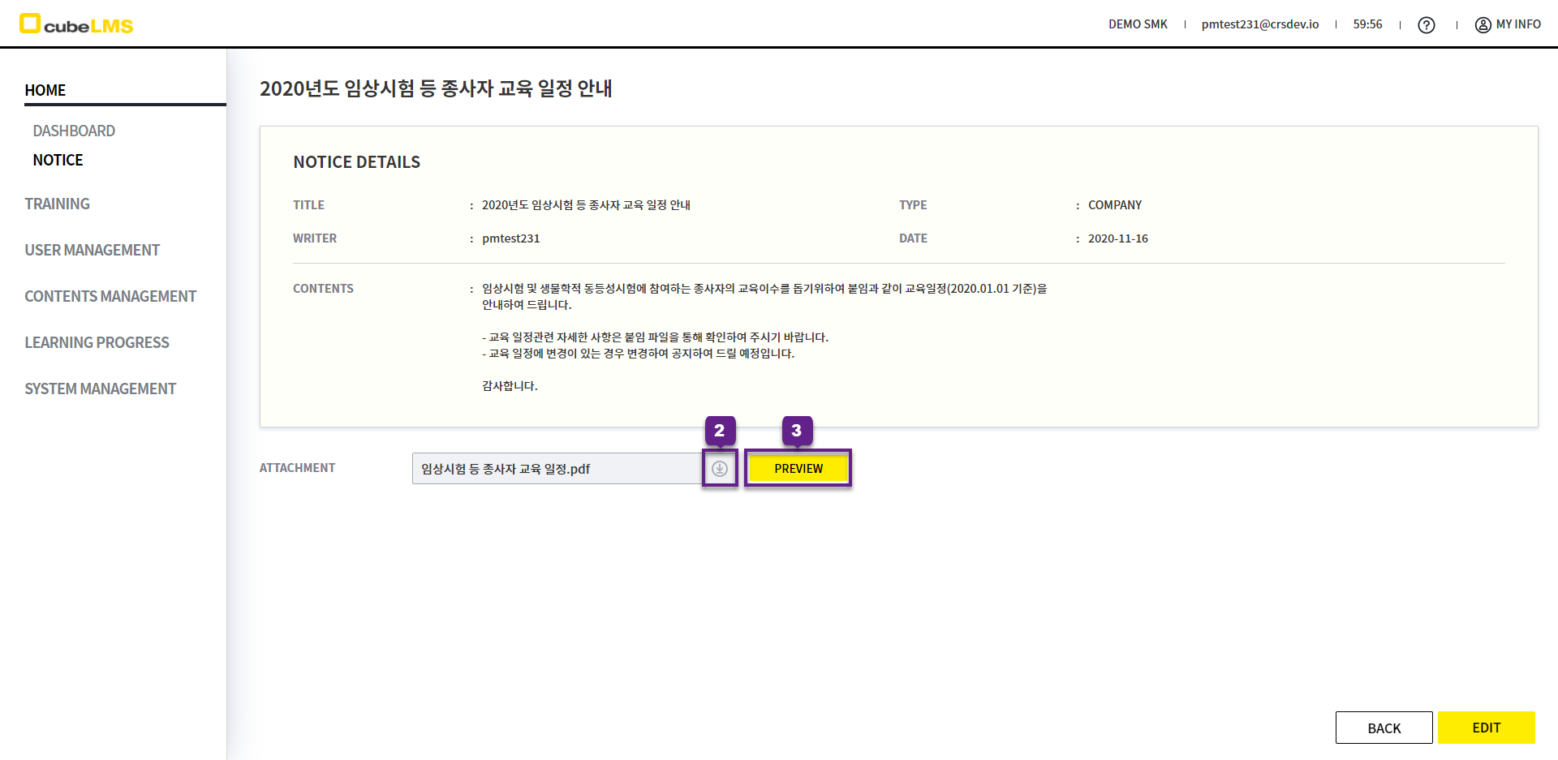Click the PREVIEW button for attachment
Image resolution: width=1558 pixels, height=760 pixels.
[x=798, y=469]
